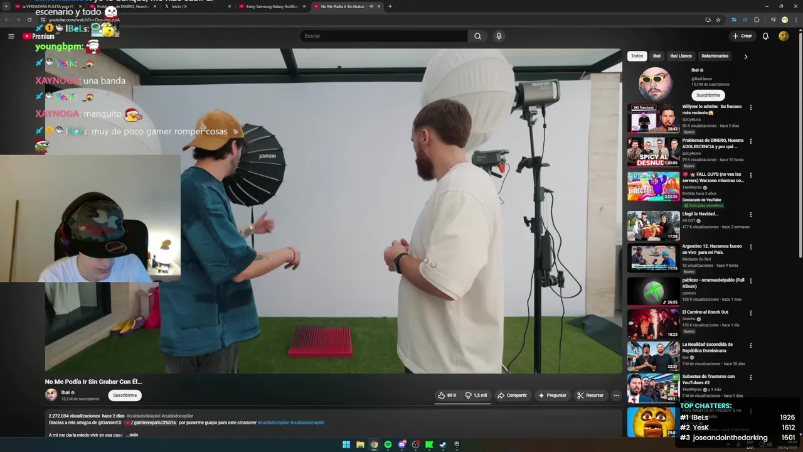Click the page vertical scrollbar
This screenshot has width=803, height=452.
pyautogui.click(x=800, y=144)
